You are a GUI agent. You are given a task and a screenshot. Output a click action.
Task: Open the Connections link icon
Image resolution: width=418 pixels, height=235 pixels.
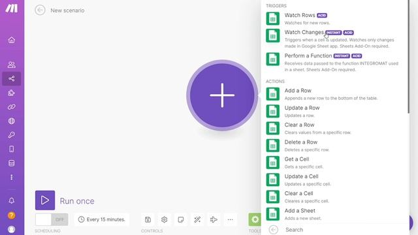pyautogui.click(x=12, y=107)
